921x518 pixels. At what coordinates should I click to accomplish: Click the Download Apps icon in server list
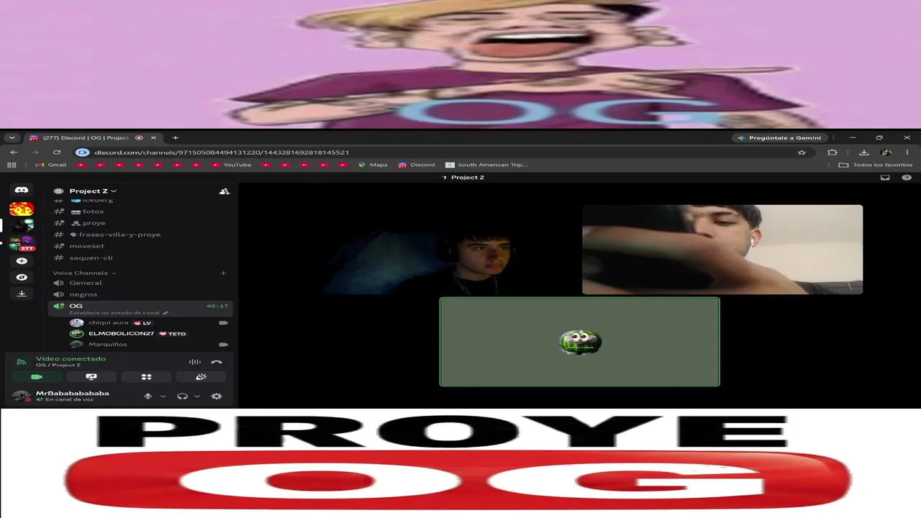click(x=22, y=294)
